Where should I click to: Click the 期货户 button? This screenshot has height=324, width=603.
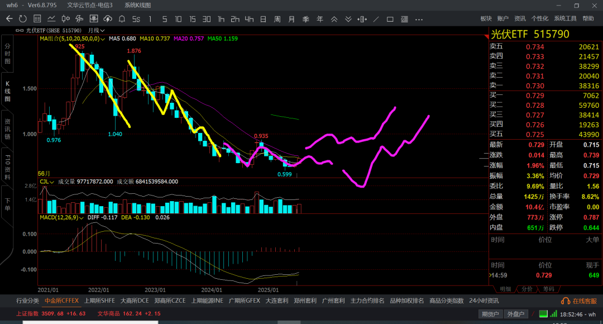490,314
